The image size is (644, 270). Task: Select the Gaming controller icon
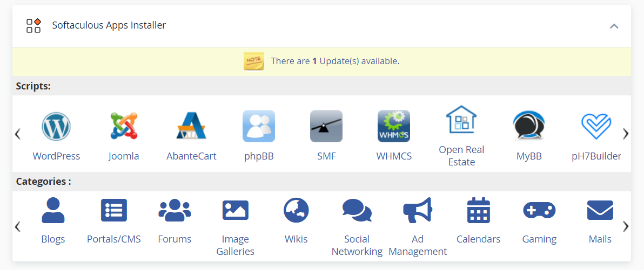(539, 210)
